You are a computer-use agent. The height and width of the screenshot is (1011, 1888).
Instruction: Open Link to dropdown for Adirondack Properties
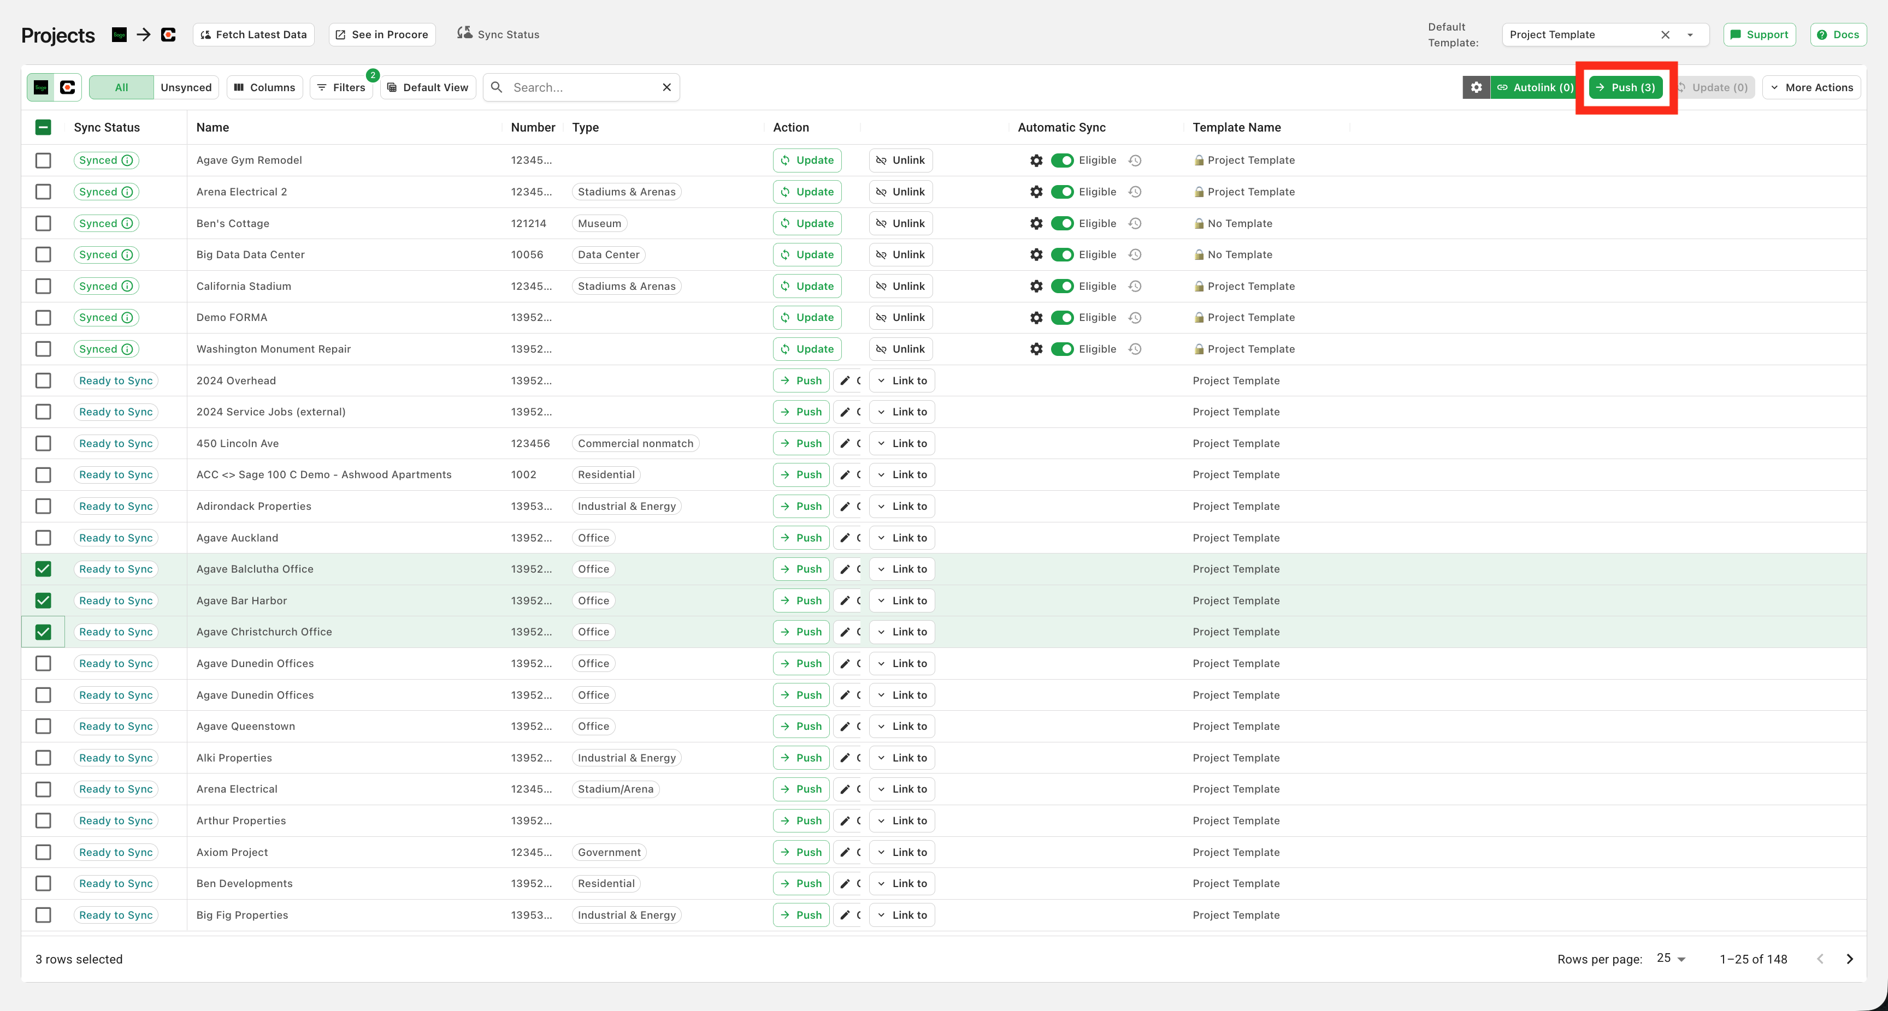tap(901, 506)
